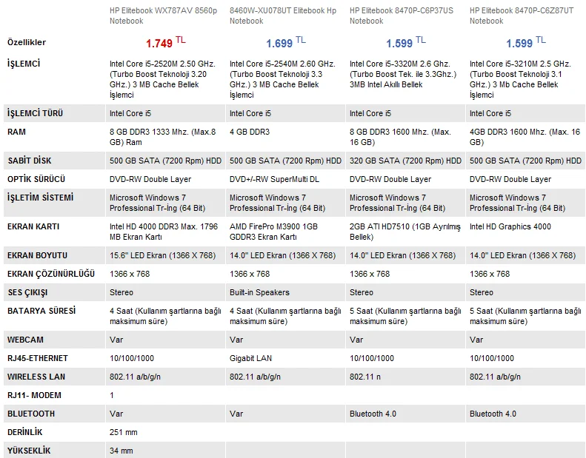Select the EKRAN KARTI row label
This screenshot has width=586, height=458.
[33, 226]
